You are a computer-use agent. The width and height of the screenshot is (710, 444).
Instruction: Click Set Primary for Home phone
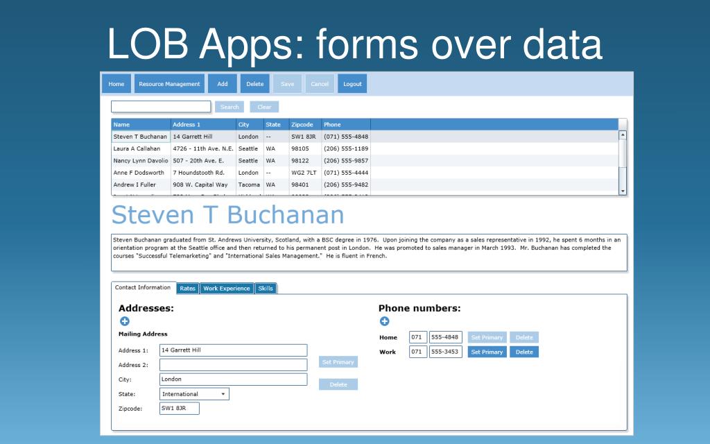487,337
